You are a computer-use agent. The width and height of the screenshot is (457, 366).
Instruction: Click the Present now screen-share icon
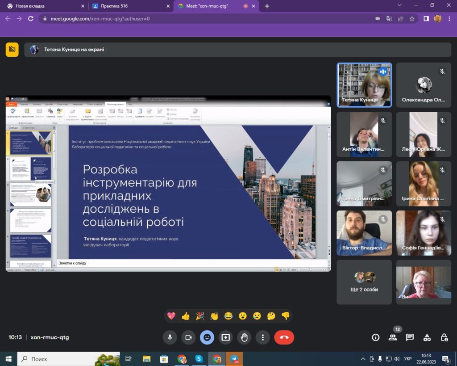pyautogui.click(x=225, y=337)
